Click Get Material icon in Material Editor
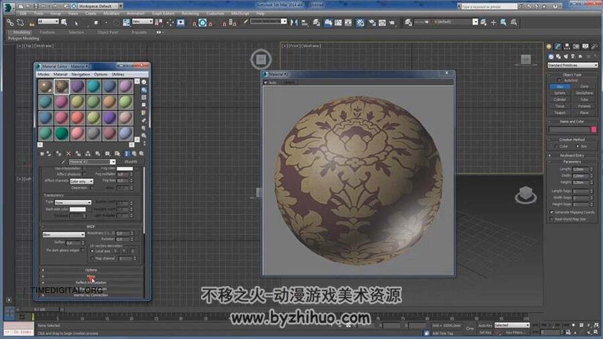Viewport: 603px width, 339px height. pyautogui.click(x=42, y=153)
